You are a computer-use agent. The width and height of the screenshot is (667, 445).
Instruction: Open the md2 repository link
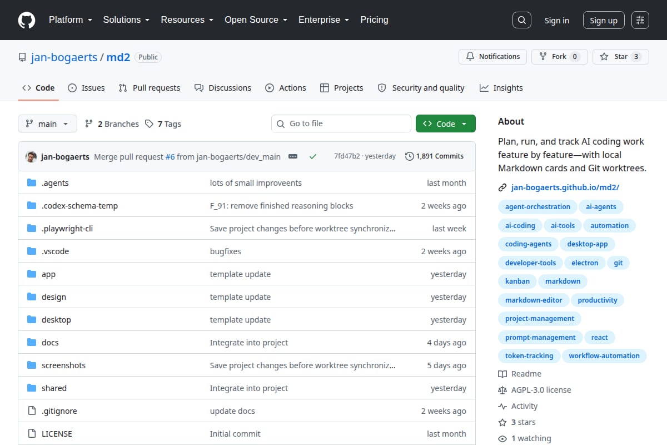pyautogui.click(x=118, y=57)
